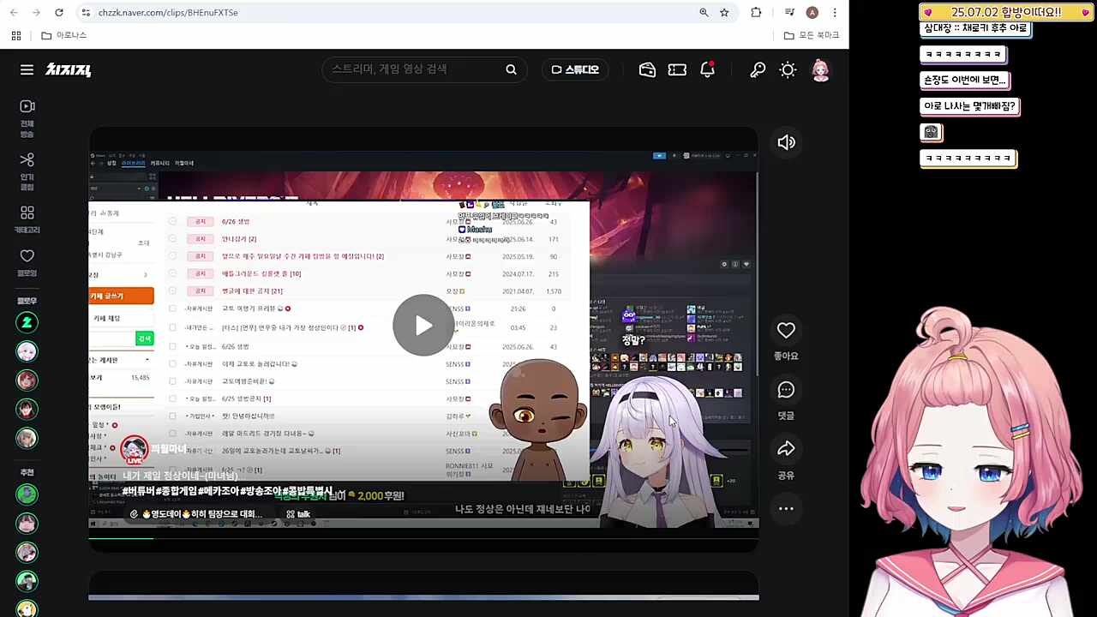1097x617 pixels.
Task: Open the #메카조아 hashtag
Action: [x=219, y=491]
